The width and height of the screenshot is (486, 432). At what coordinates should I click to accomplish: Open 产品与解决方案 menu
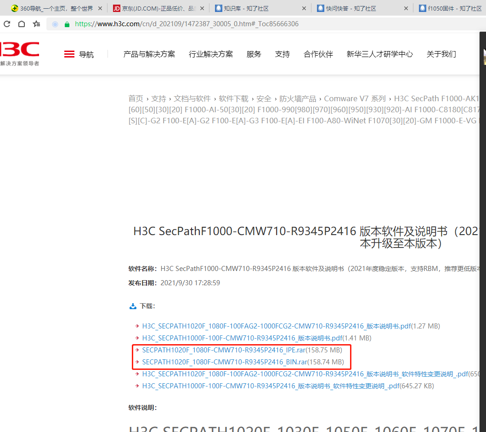(149, 54)
